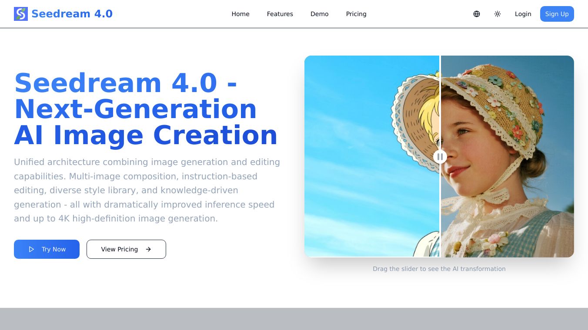The height and width of the screenshot is (330, 588).
Task: Click the Login link
Action: tap(523, 14)
